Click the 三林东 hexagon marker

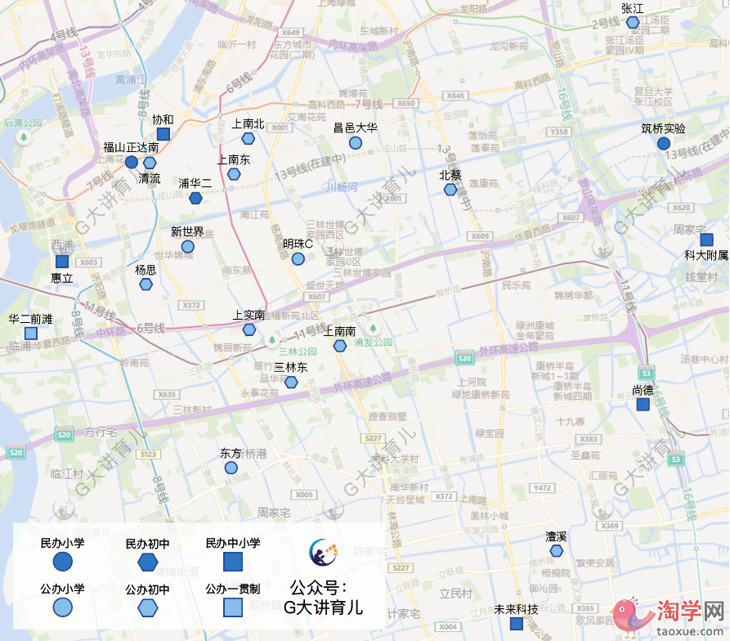pos(291,382)
